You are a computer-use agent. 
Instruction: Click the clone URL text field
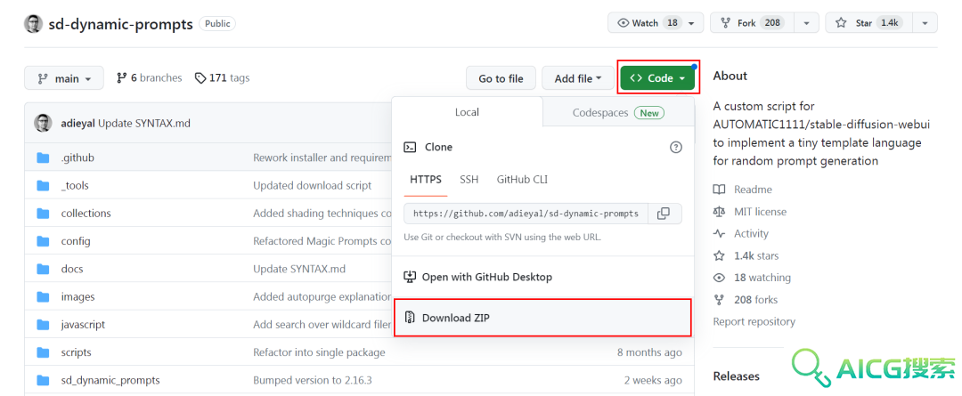pos(526,214)
